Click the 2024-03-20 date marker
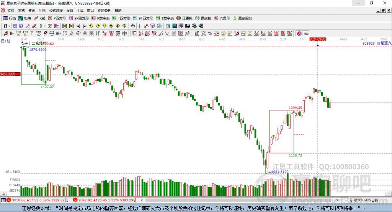Viewport: 392px width, 212px height. point(317,39)
